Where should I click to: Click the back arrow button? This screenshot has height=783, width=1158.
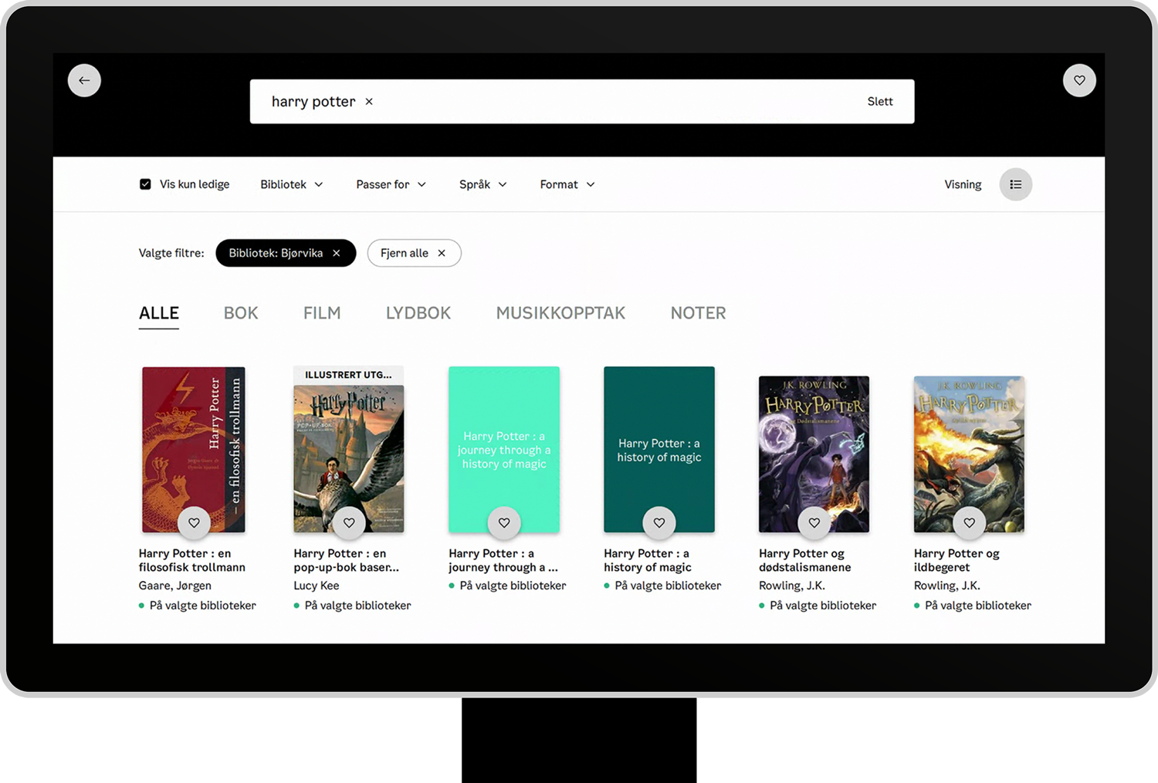84,80
